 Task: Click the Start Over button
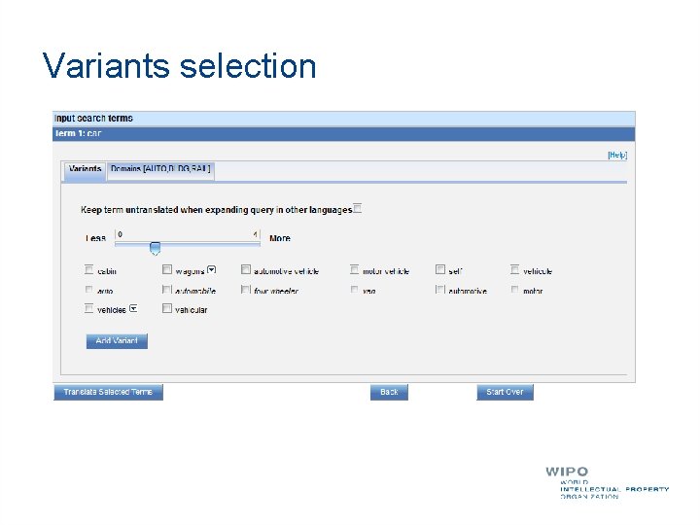(x=505, y=392)
